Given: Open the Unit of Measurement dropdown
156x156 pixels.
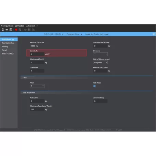Looking at the screenshot, I should (x=100, y=63).
